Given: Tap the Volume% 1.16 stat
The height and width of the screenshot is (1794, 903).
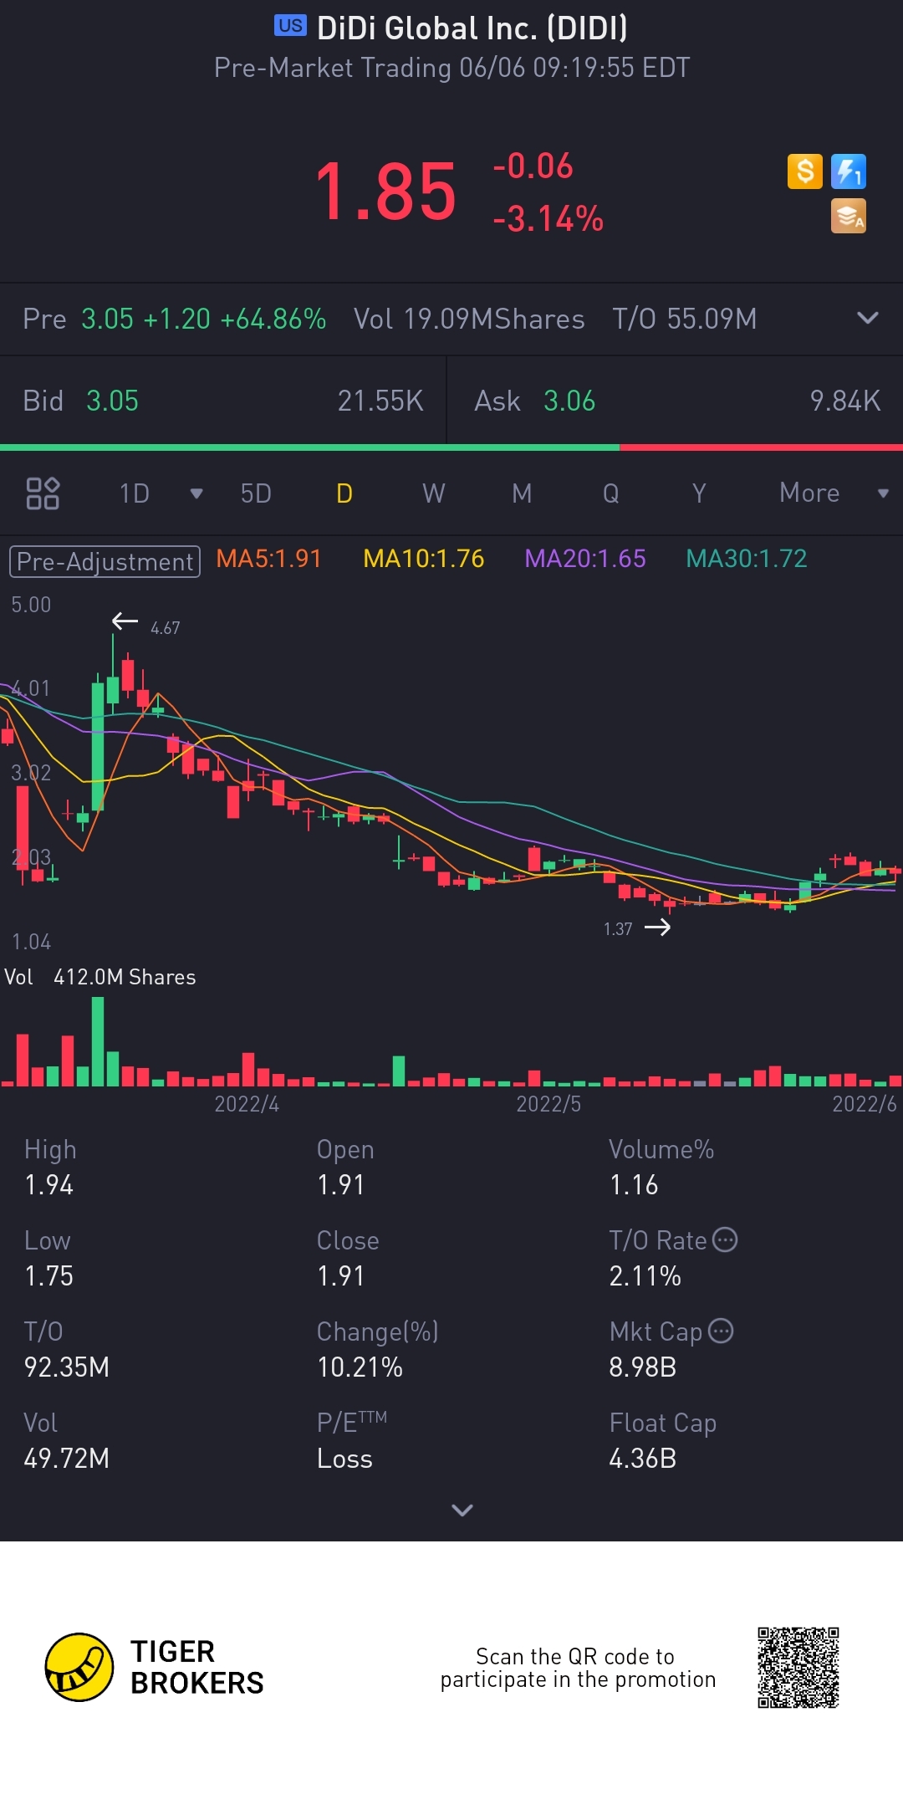Looking at the screenshot, I should pyautogui.click(x=661, y=1168).
